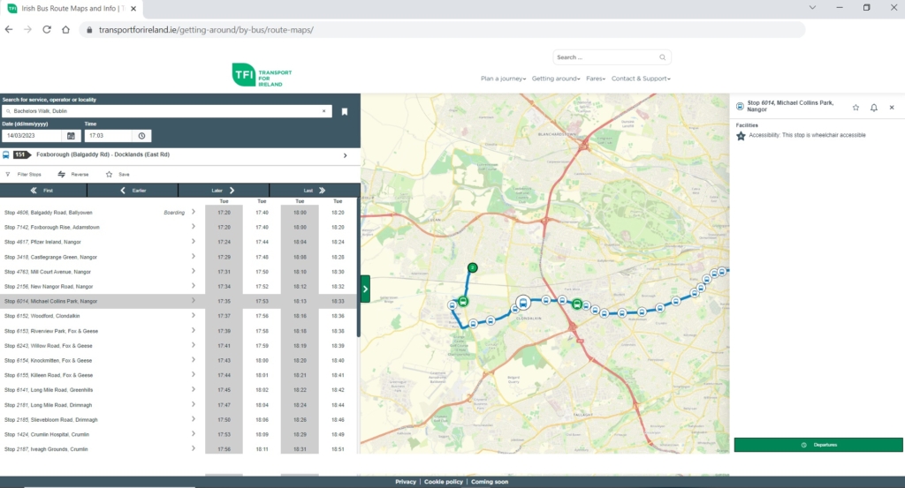Collapse the timetable panel with green arrow
Image resolution: width=905 pixels, height=488 pixels.
(x=365, y=288)
